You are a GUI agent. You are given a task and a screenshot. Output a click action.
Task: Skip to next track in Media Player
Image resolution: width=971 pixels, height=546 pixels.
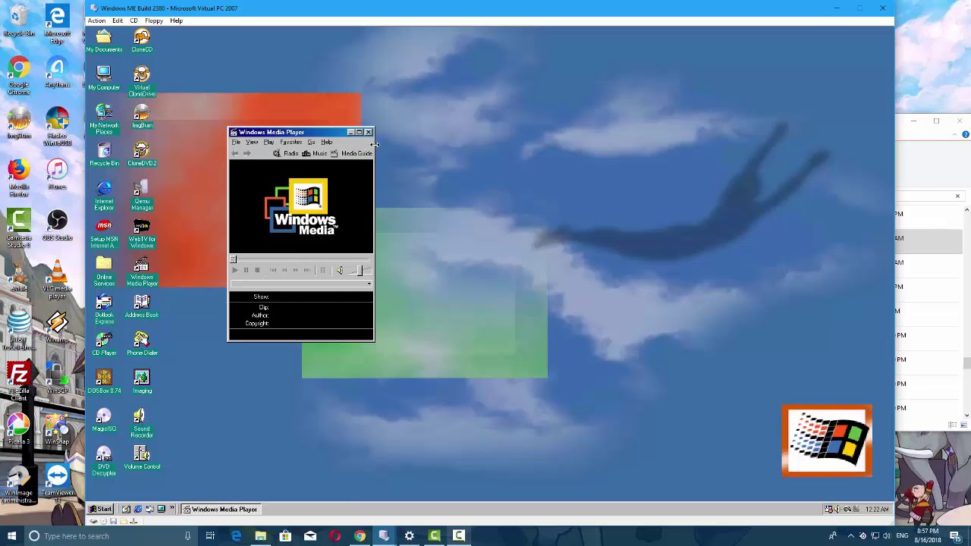point(306,270)
